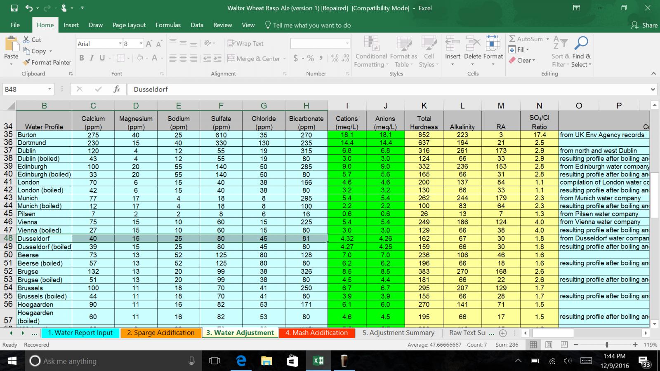Open the Number Format dropdown

pos(347,43)
